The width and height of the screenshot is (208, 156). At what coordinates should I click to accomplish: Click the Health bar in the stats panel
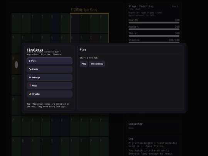click(x=154, y=23)
